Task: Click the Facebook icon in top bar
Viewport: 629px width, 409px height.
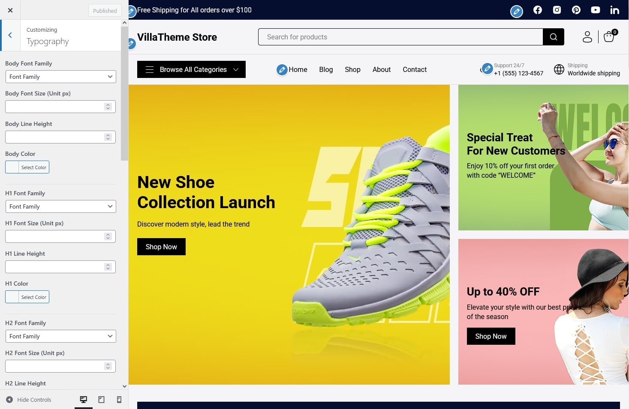Action: [537, 10]
